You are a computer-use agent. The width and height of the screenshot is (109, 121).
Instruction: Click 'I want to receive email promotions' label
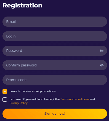click(33, 91)
